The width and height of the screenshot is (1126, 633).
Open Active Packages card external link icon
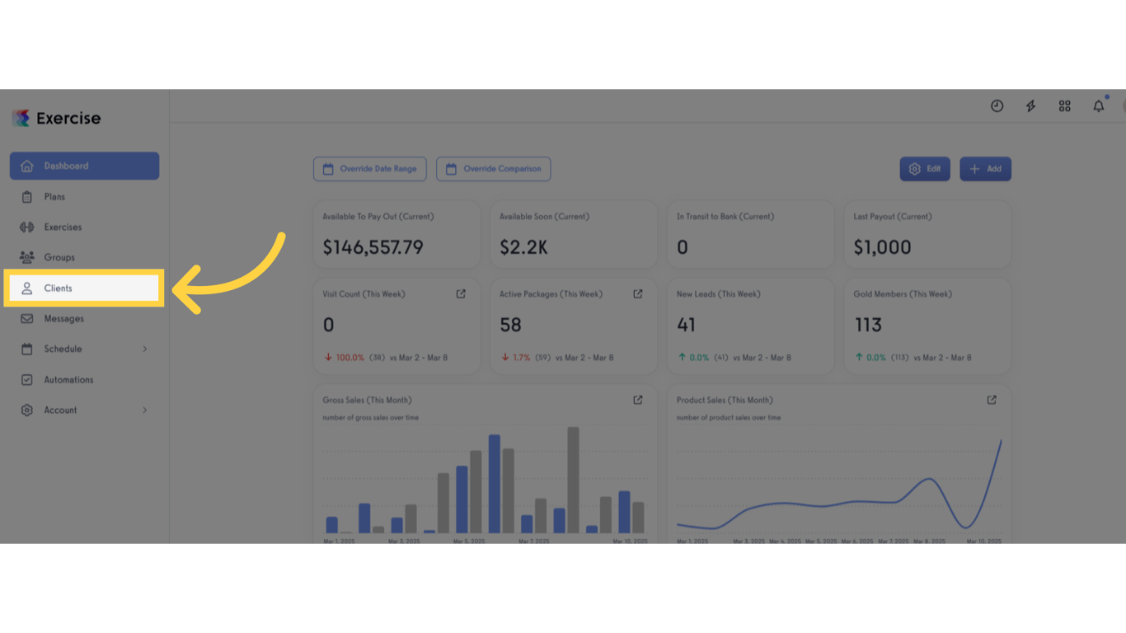click(637, 294)
